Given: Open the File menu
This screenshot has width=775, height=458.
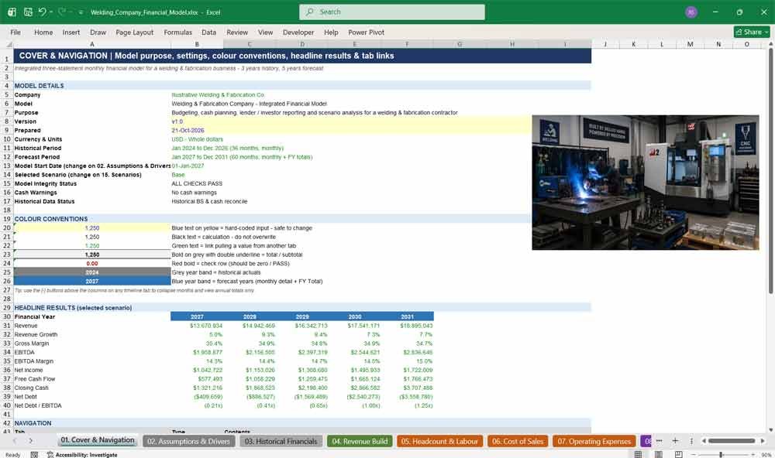Looking at the screenshot, I should pos(15,32).
